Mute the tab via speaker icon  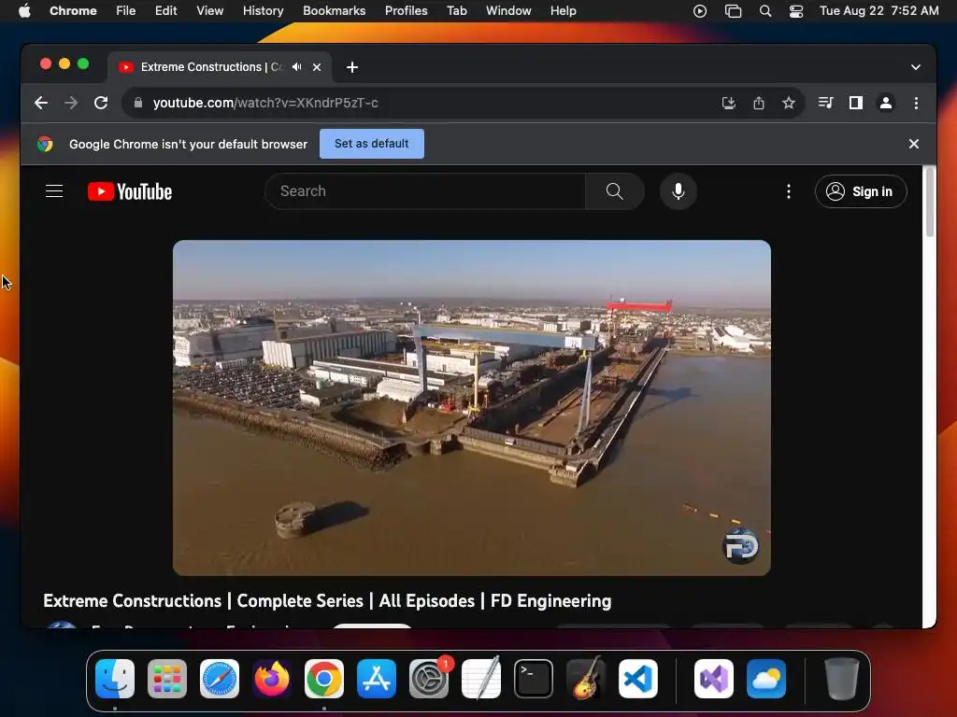point(297,67)
